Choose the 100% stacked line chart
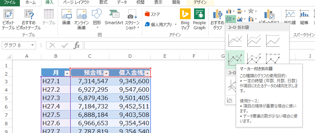This screenshot has width=315, height=133. pos(273,40)
